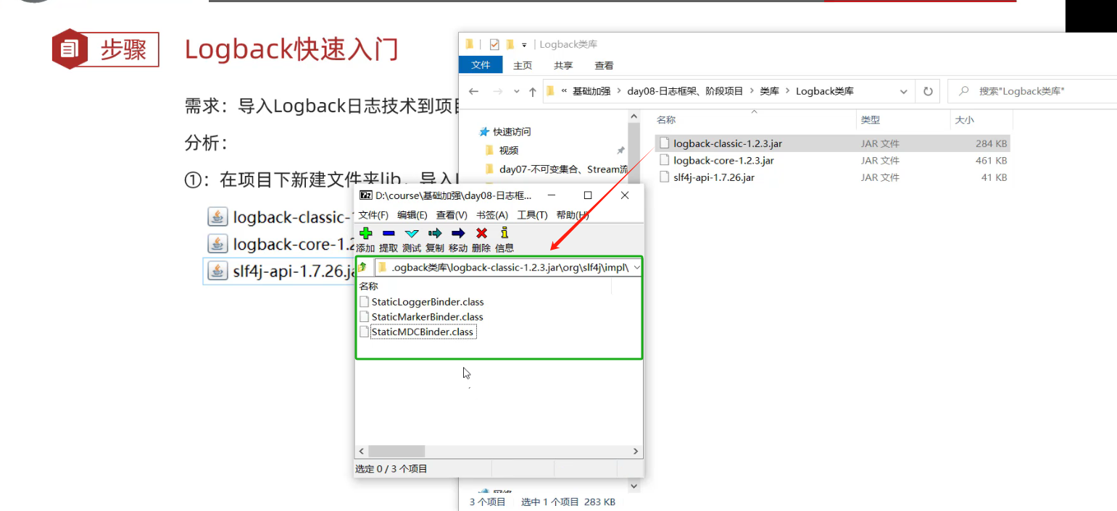Click the slf4j-api jar icon on the slide

[x=217, y=271]
